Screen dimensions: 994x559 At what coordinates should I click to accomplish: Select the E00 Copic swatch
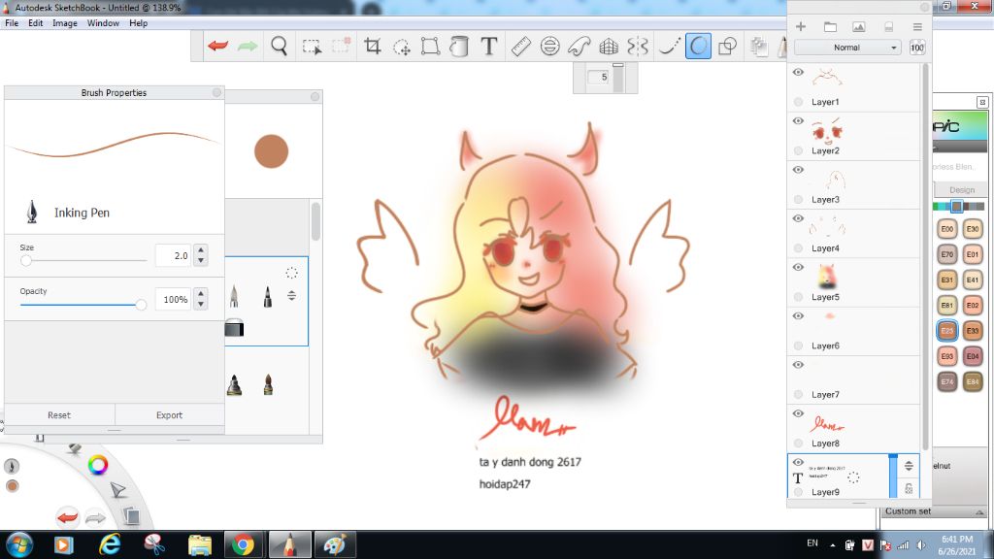[947, 229]
